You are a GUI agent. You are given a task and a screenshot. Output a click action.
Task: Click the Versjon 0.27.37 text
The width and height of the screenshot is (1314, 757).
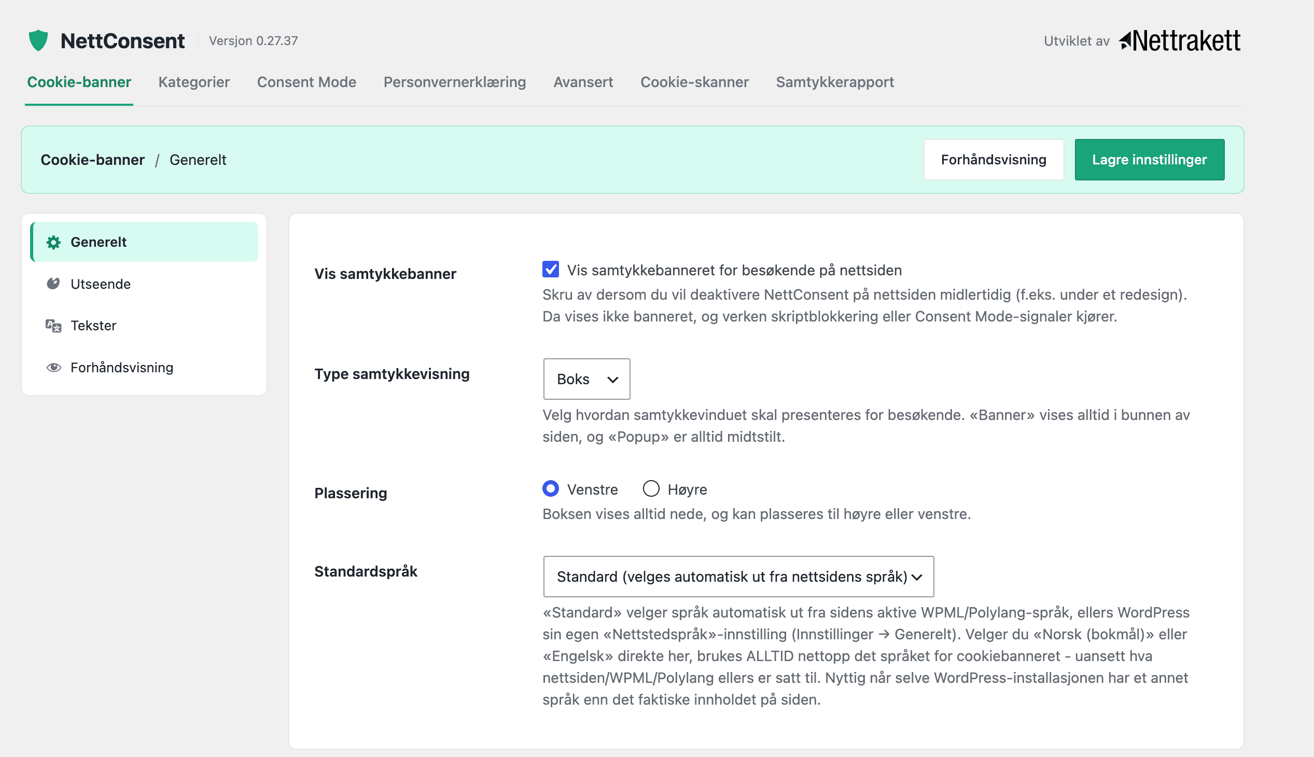click(x=253, y=40)
